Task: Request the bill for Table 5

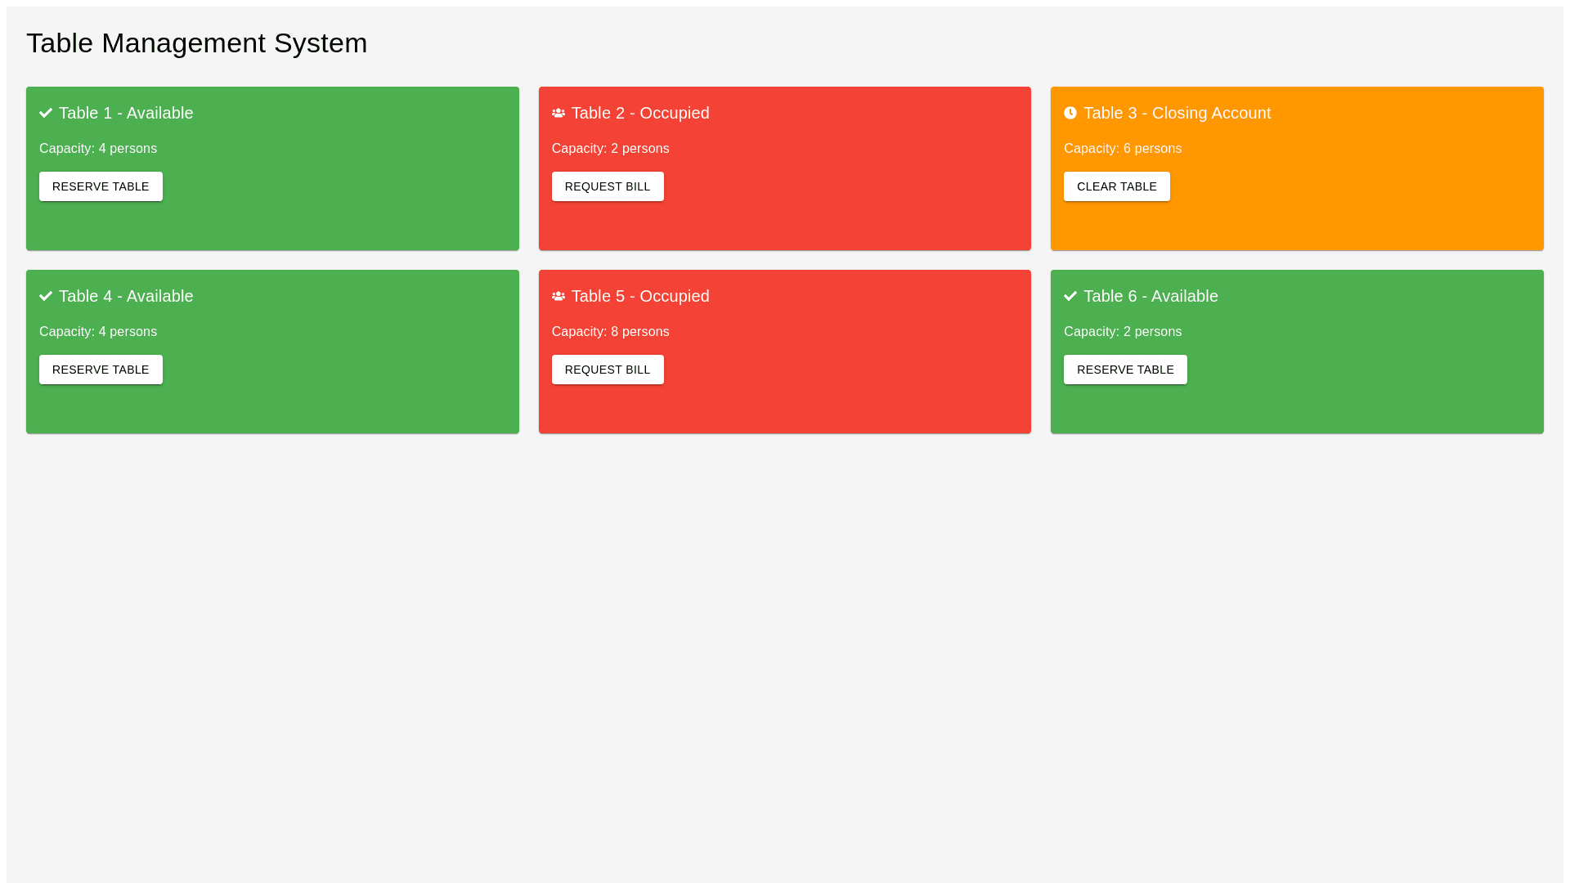Action: point(608,370)
